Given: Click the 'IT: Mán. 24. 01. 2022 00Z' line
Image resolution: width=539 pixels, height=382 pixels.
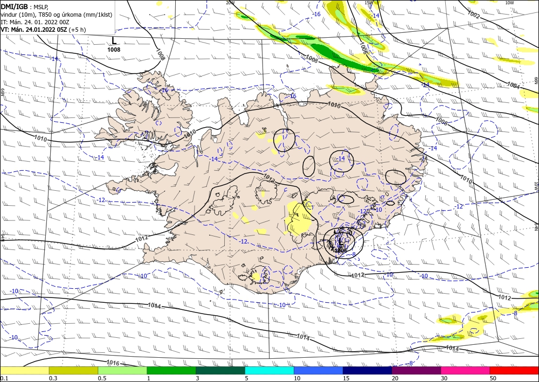Looking at the screenshot, I should (x=35, y=22).
